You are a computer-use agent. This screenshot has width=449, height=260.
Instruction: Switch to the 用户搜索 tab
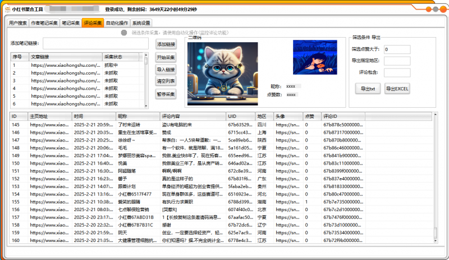click(x=18, y=23)
